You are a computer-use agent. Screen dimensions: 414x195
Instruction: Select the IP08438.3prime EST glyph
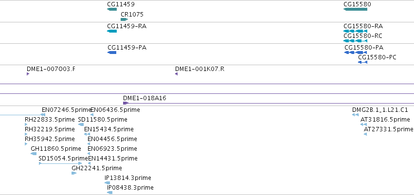[x=110, y=193]
